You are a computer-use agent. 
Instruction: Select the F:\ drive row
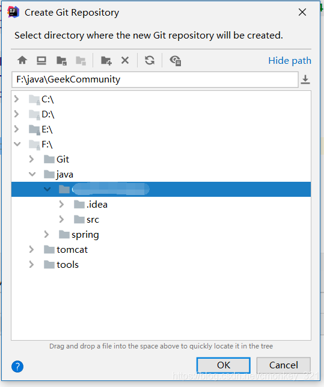coord(161,144)
